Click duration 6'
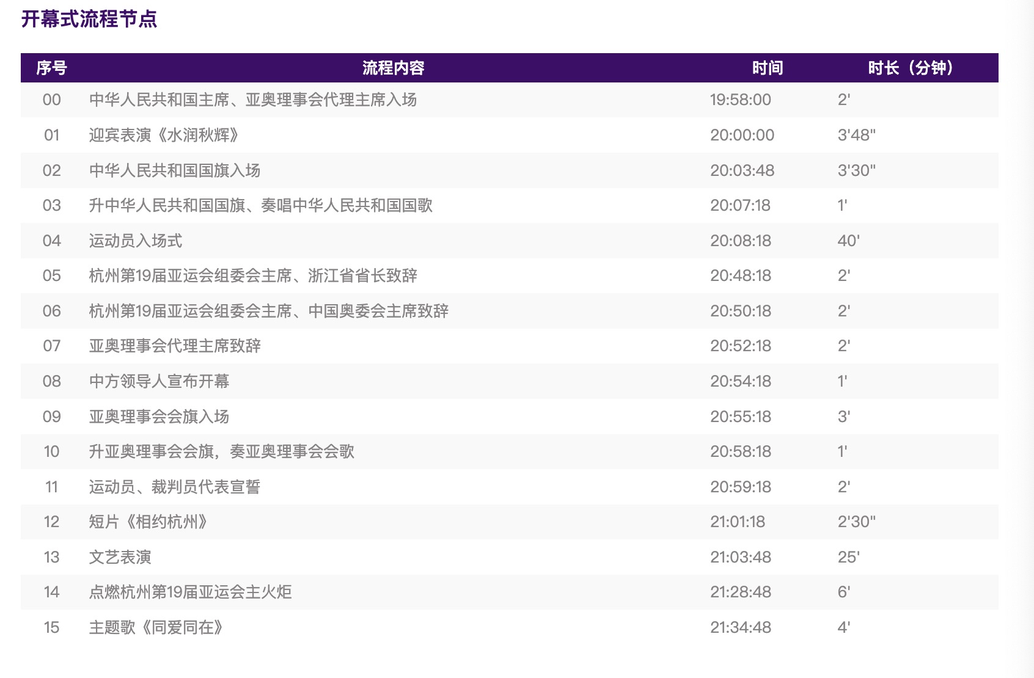The image size is (1034, 678). coord(843,592)
